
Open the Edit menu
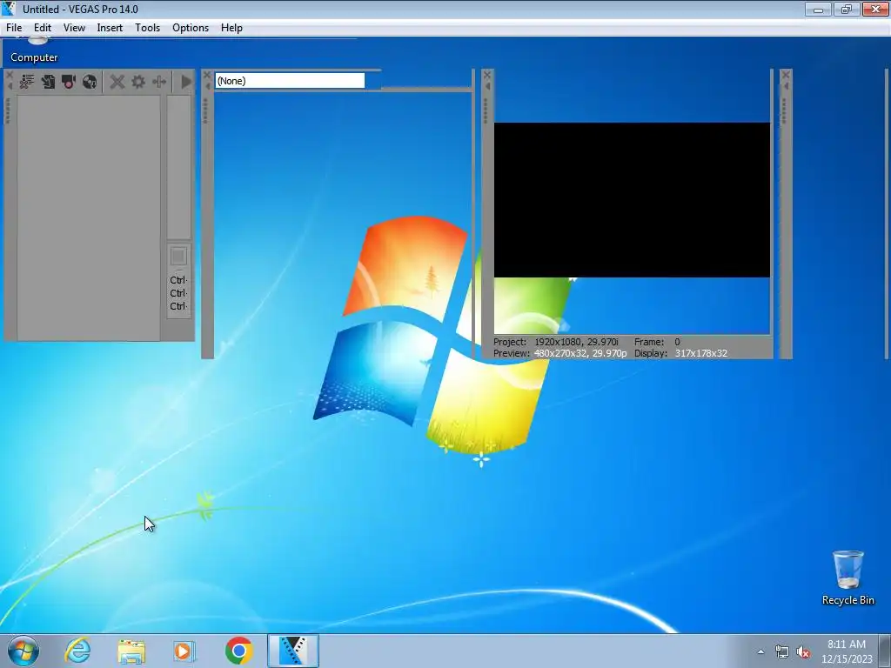(x=42, y=27)
